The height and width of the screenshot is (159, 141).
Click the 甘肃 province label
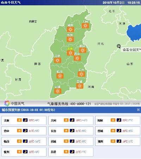point(18,79)
